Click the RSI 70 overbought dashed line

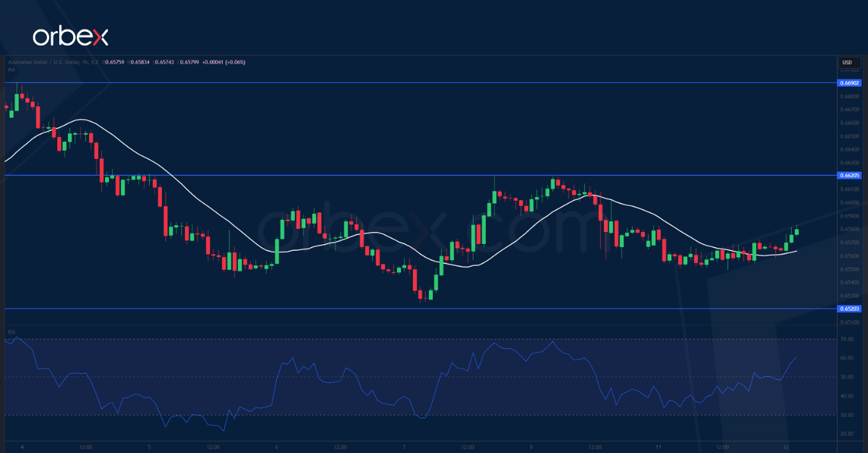[x=289, y=340]
